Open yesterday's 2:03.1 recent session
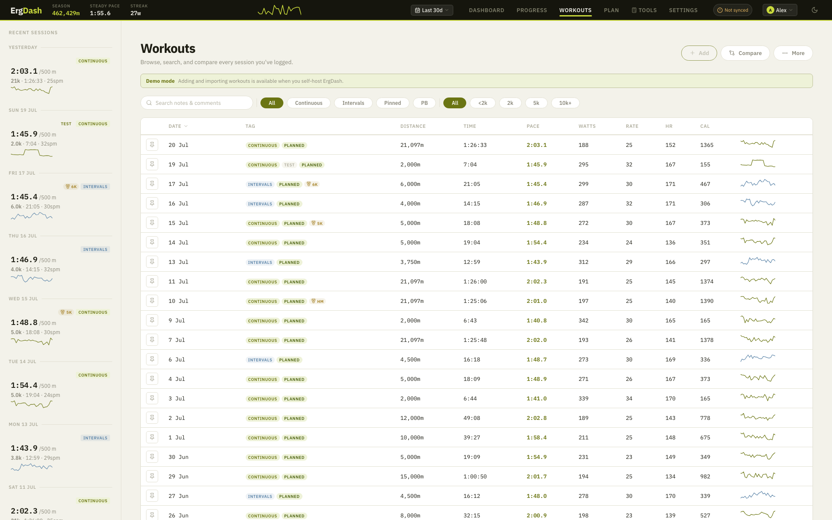 point(60,76)
